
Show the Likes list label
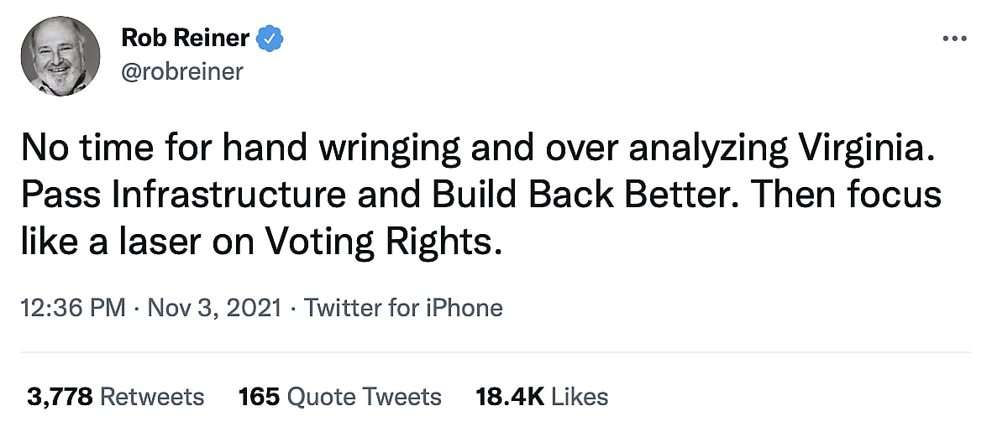581,397
